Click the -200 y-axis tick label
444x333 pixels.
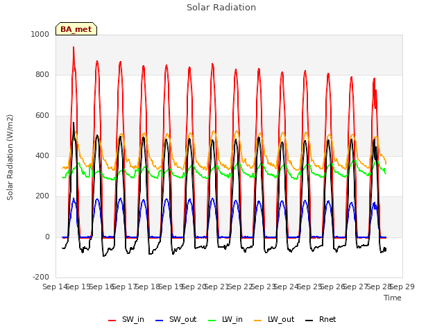click(41, 277)
